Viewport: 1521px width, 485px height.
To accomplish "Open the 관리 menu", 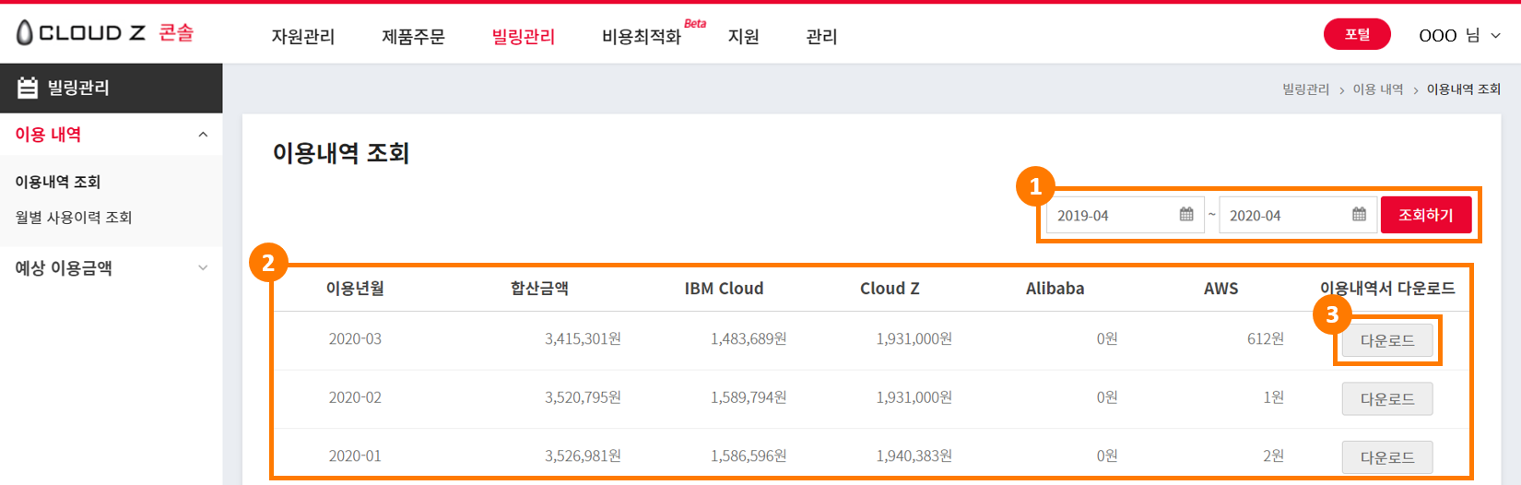I will pos(821,37).
